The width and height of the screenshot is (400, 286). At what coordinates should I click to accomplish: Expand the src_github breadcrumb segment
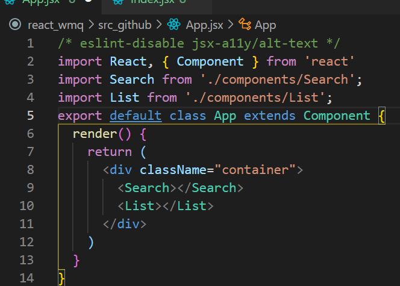[124, 25]
